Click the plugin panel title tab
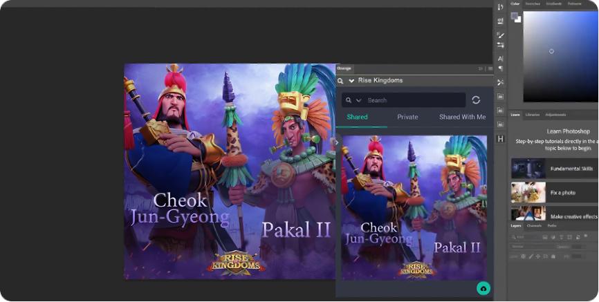Image resolution: width=599 pixels, height=302 pixels. [344, 68]
